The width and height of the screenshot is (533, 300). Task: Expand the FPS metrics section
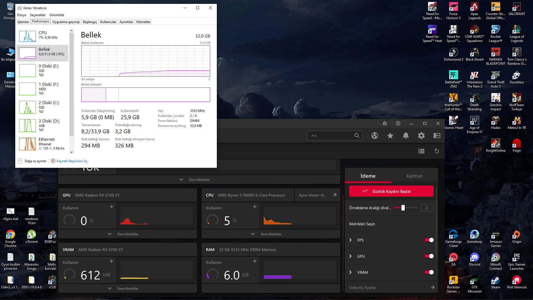[x=351, y=240]
